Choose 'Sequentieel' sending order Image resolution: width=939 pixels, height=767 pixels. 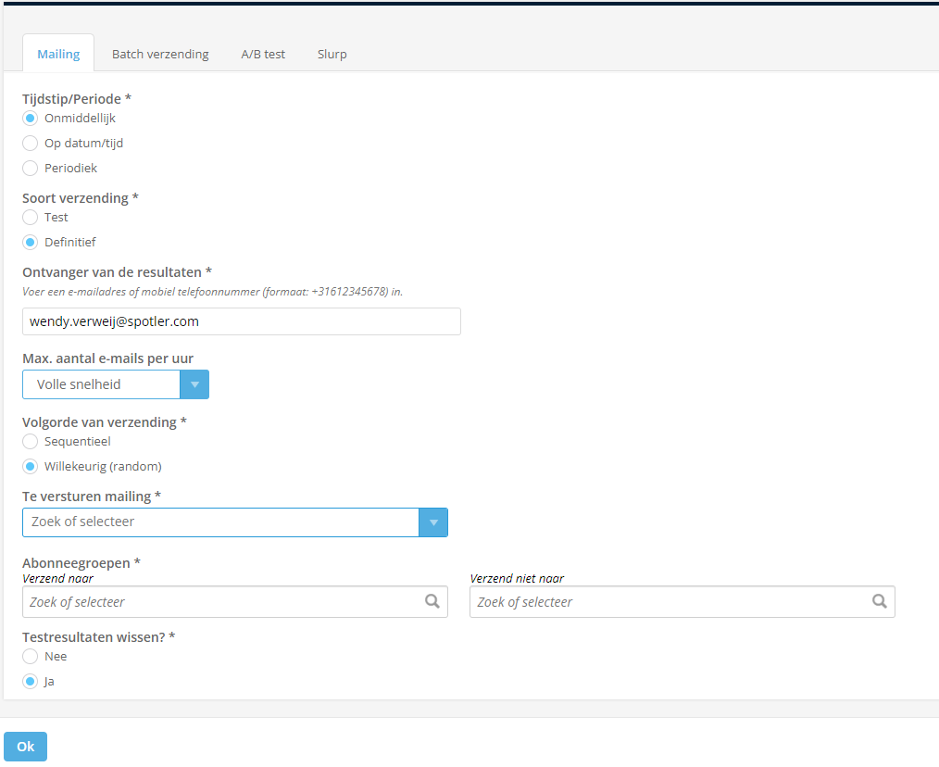[x=31, y=442]
